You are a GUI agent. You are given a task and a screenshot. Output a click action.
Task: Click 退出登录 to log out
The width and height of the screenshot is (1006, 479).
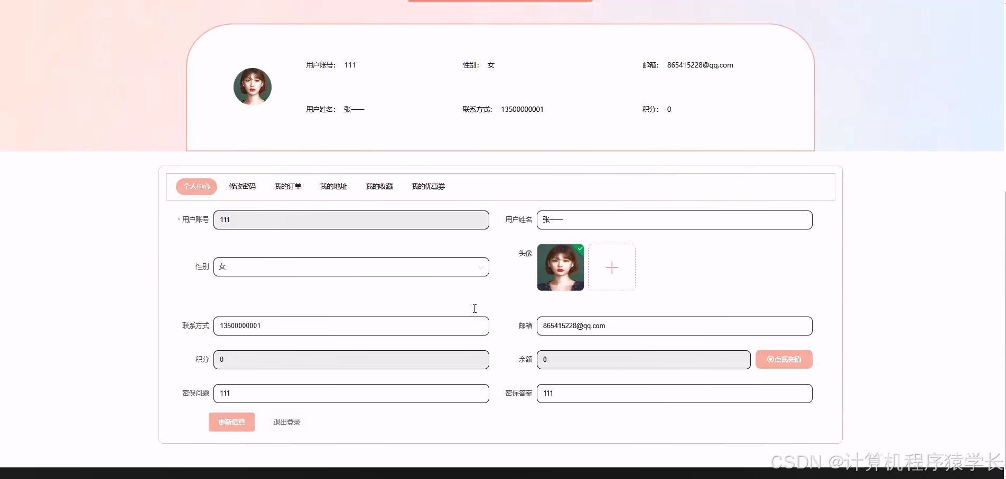tap(286, 422)
